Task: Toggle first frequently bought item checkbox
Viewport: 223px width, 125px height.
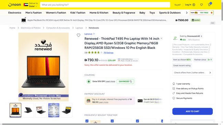Action: [x=87, y=121]
